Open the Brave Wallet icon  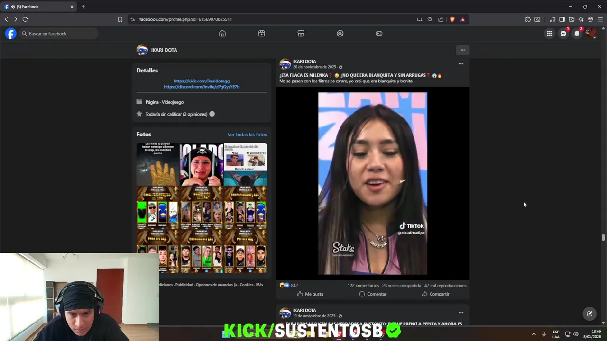click(x=571, y=19)
